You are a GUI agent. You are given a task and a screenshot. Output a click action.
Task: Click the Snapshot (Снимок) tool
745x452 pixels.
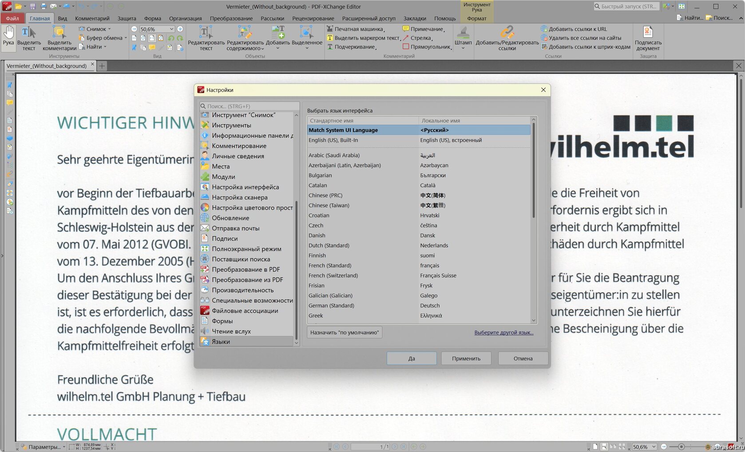pos(95,29)
